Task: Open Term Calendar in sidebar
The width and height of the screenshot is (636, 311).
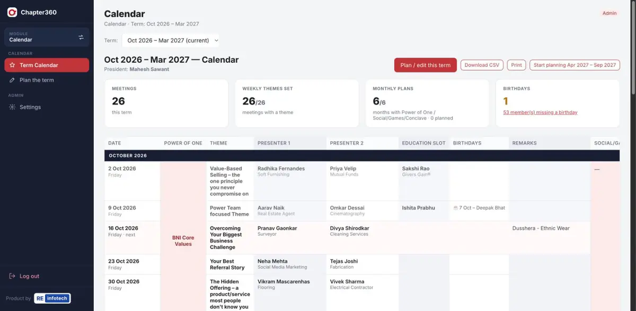Action: pos(47,65)
